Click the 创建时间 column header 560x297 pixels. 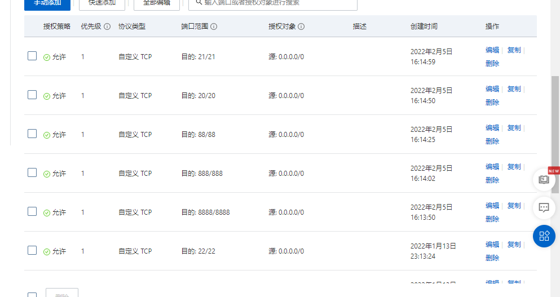pos(424,26)
